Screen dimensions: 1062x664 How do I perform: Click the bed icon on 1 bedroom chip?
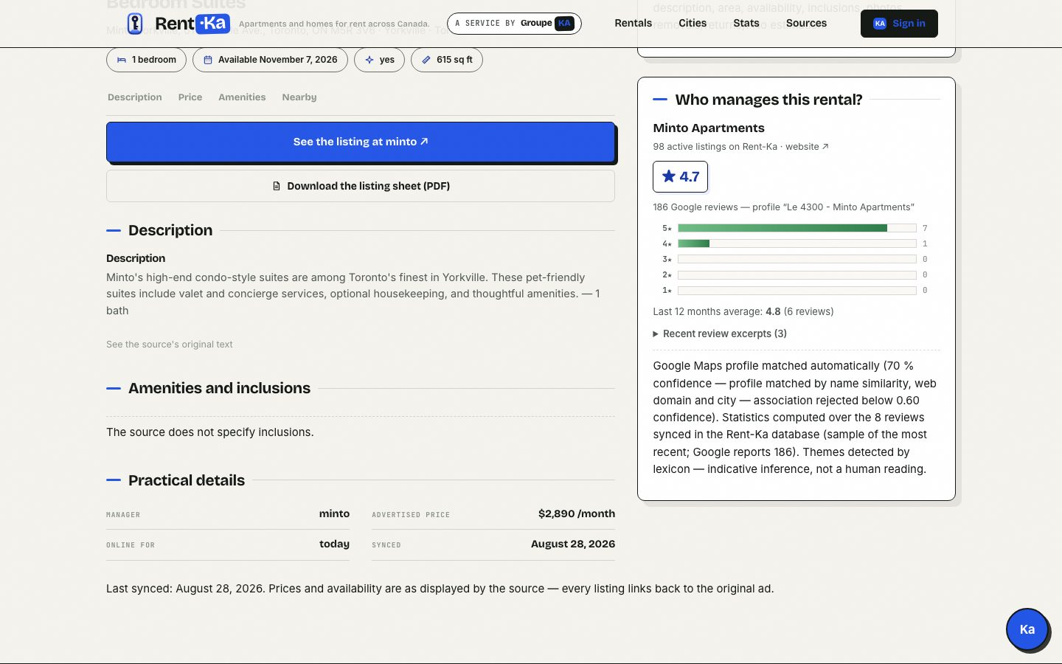(x=122, y=60)
